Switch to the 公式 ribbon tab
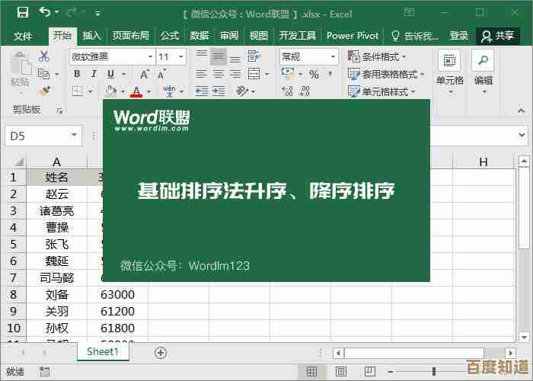Screen dimensions: 533x381 pyautogui.click(x=169, y=36)
